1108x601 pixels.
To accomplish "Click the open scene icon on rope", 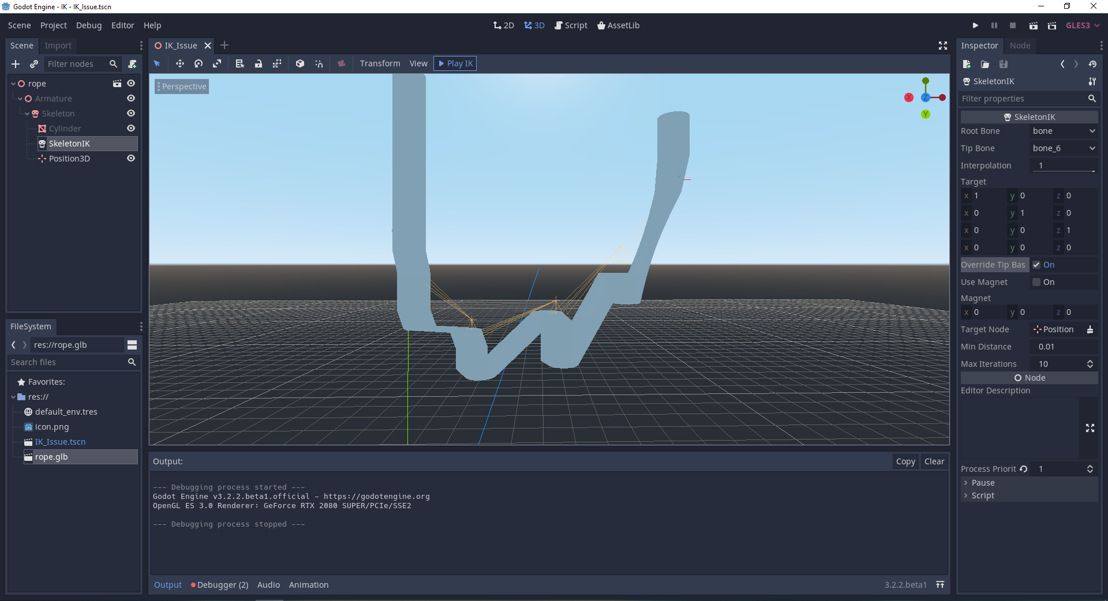I will click(117, 84).
